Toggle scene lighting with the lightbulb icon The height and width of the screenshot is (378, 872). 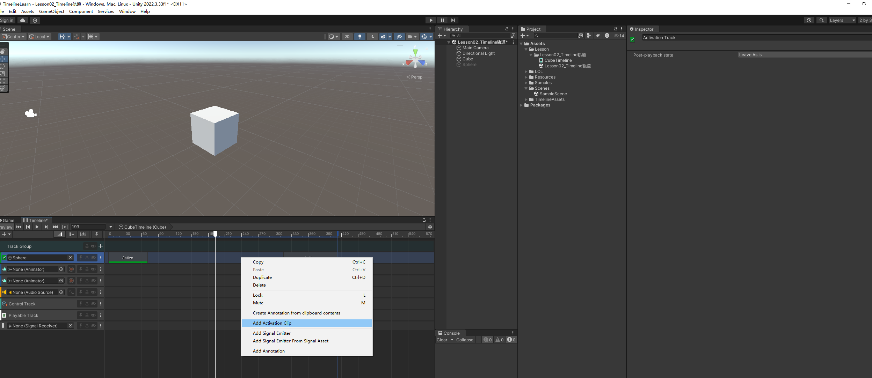click(360, 37)
